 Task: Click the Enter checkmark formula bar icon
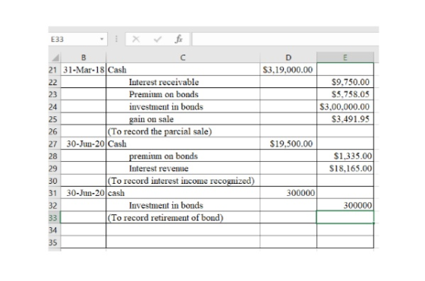[x=158, y=39]
